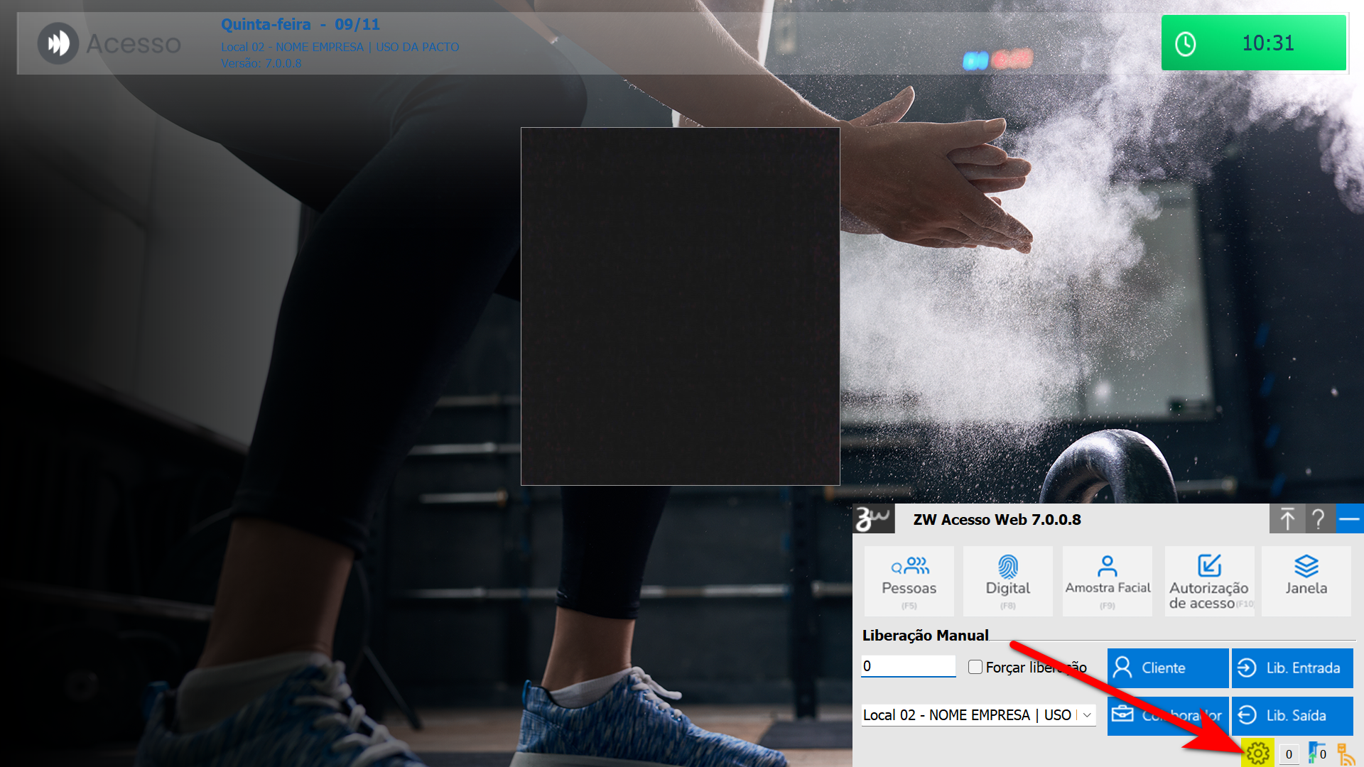Expand the Local 02 NOME EMPRESA dropdown
1364x767 pixels.
(1086, 715)
